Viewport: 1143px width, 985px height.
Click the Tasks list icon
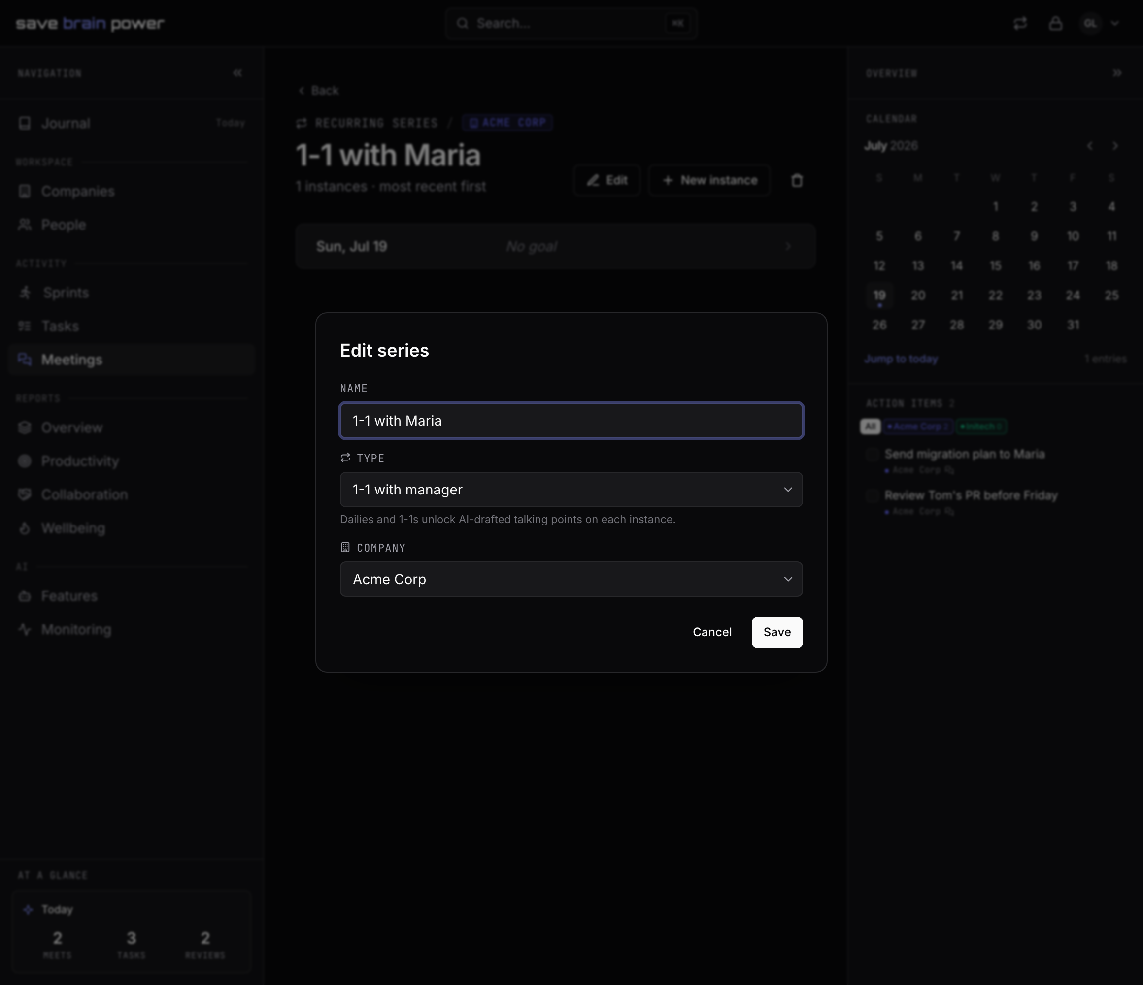25,326
